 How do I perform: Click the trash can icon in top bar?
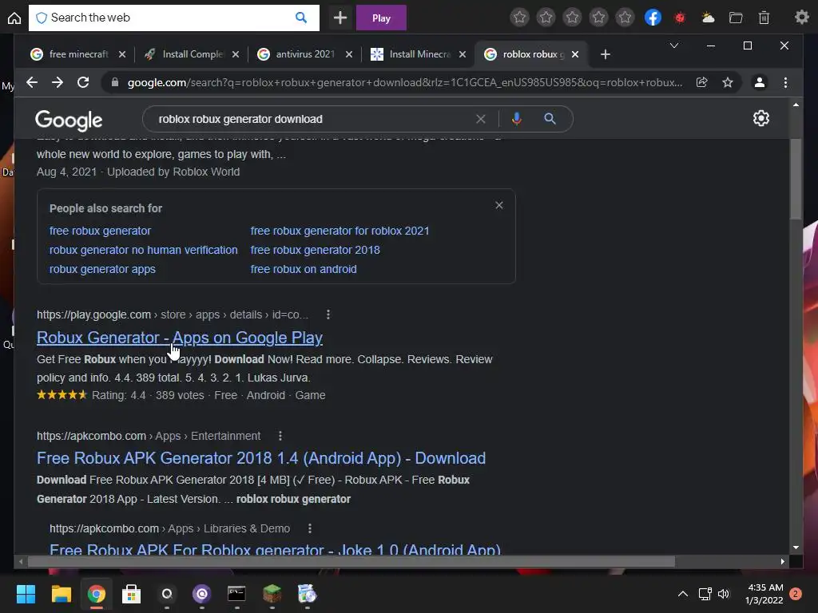[x=764, y=18]
